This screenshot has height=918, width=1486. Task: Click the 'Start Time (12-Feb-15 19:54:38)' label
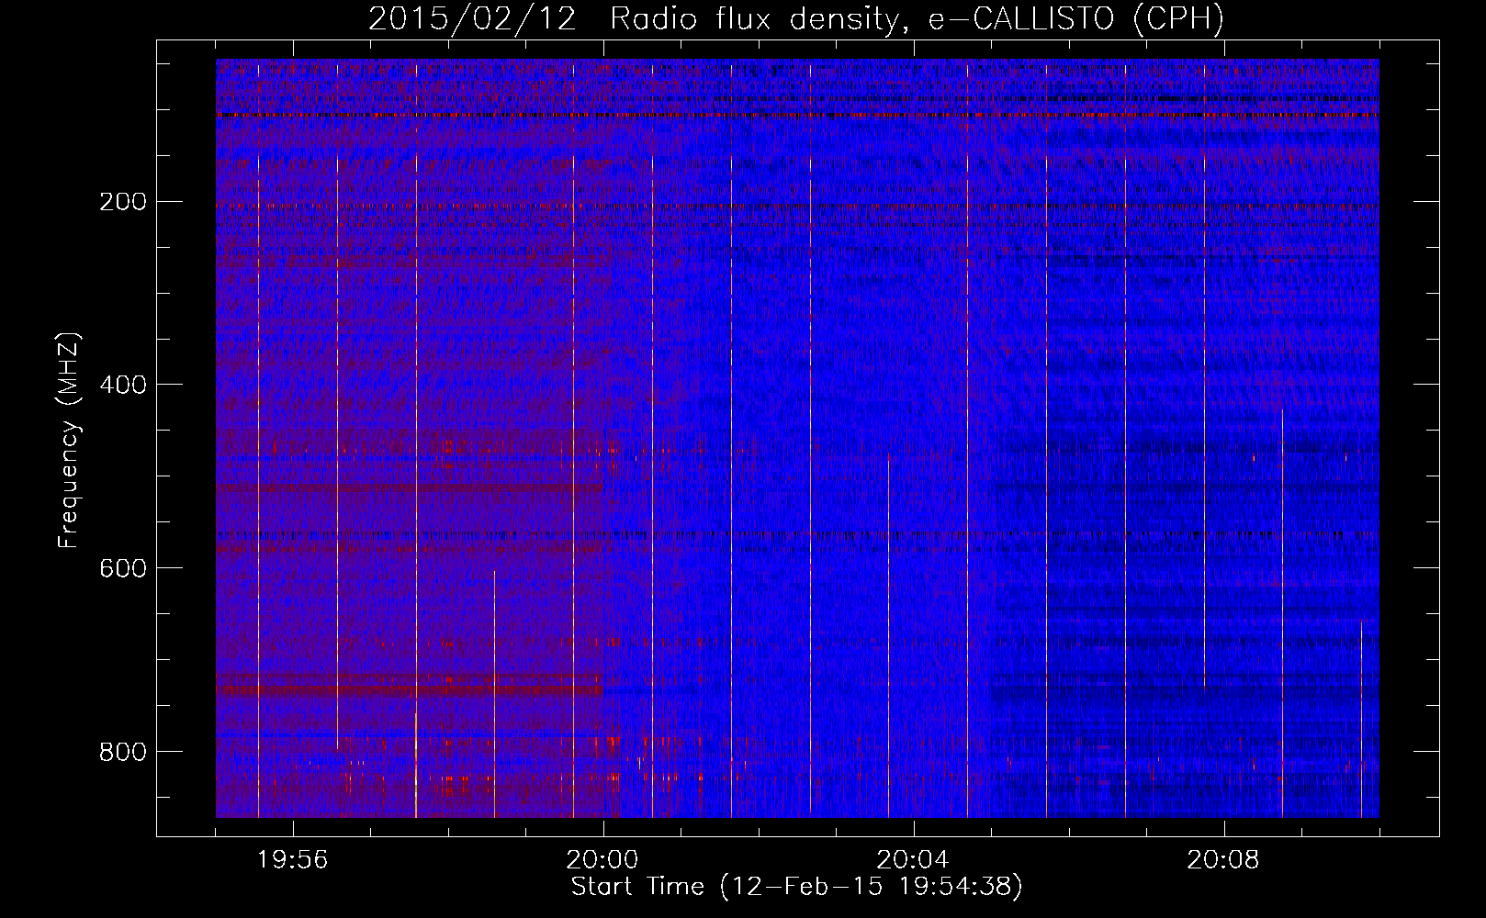coord(796,887)
